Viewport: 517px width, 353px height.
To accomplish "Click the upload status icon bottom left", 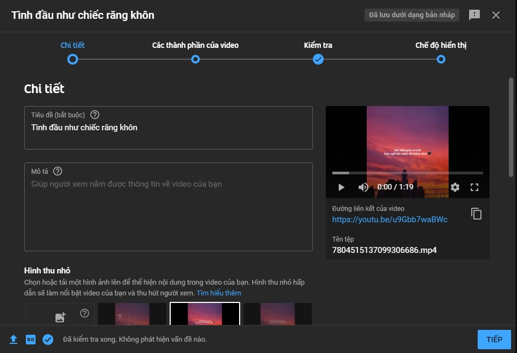I will 12,339.
